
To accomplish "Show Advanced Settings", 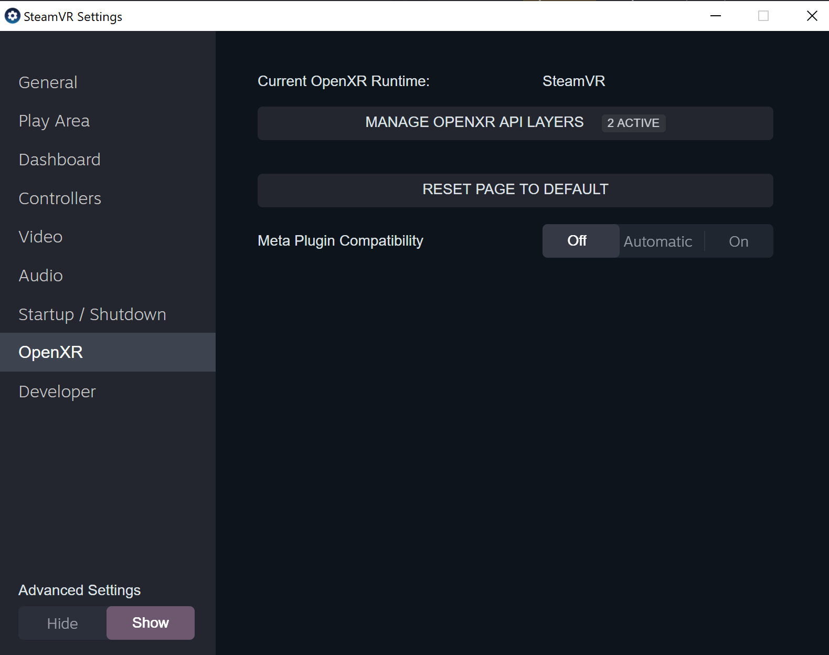I will click(x=151, y=623).
